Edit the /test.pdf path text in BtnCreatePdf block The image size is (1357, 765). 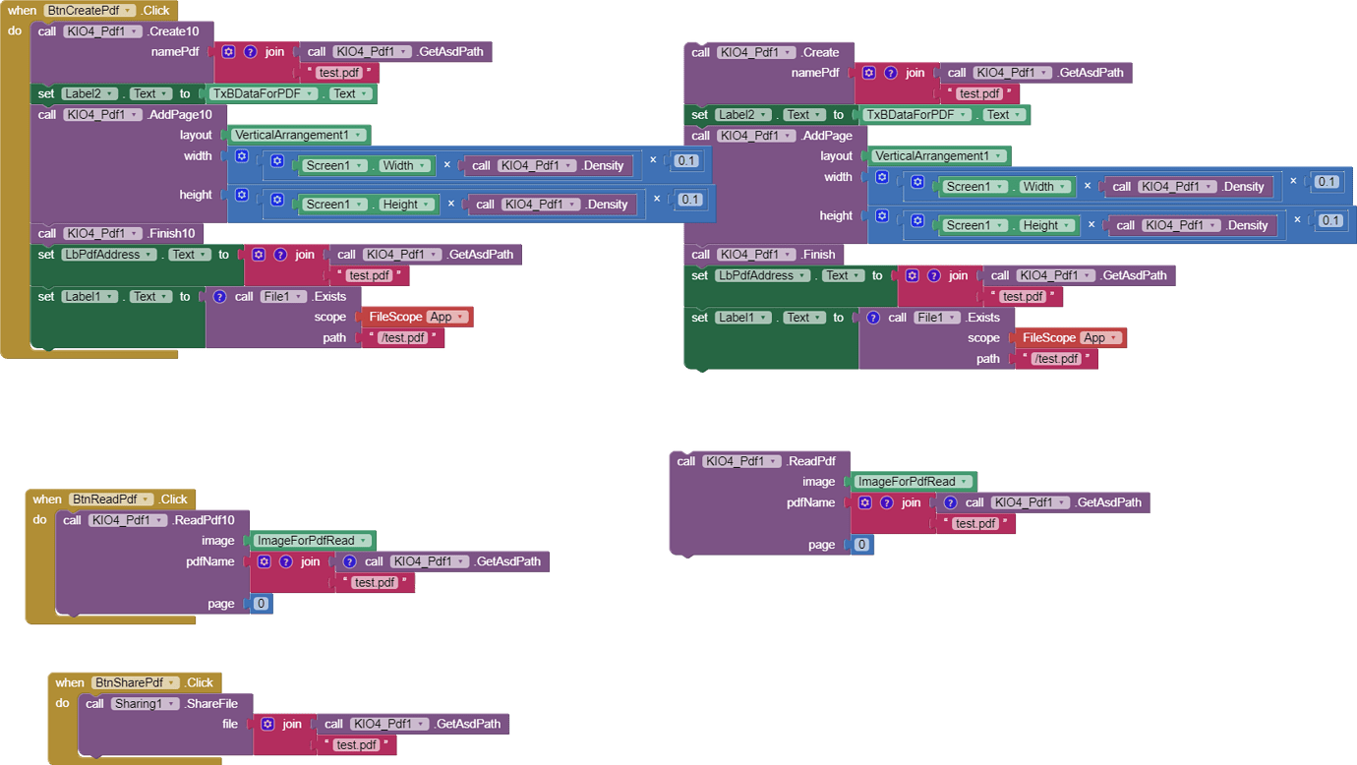403,338
